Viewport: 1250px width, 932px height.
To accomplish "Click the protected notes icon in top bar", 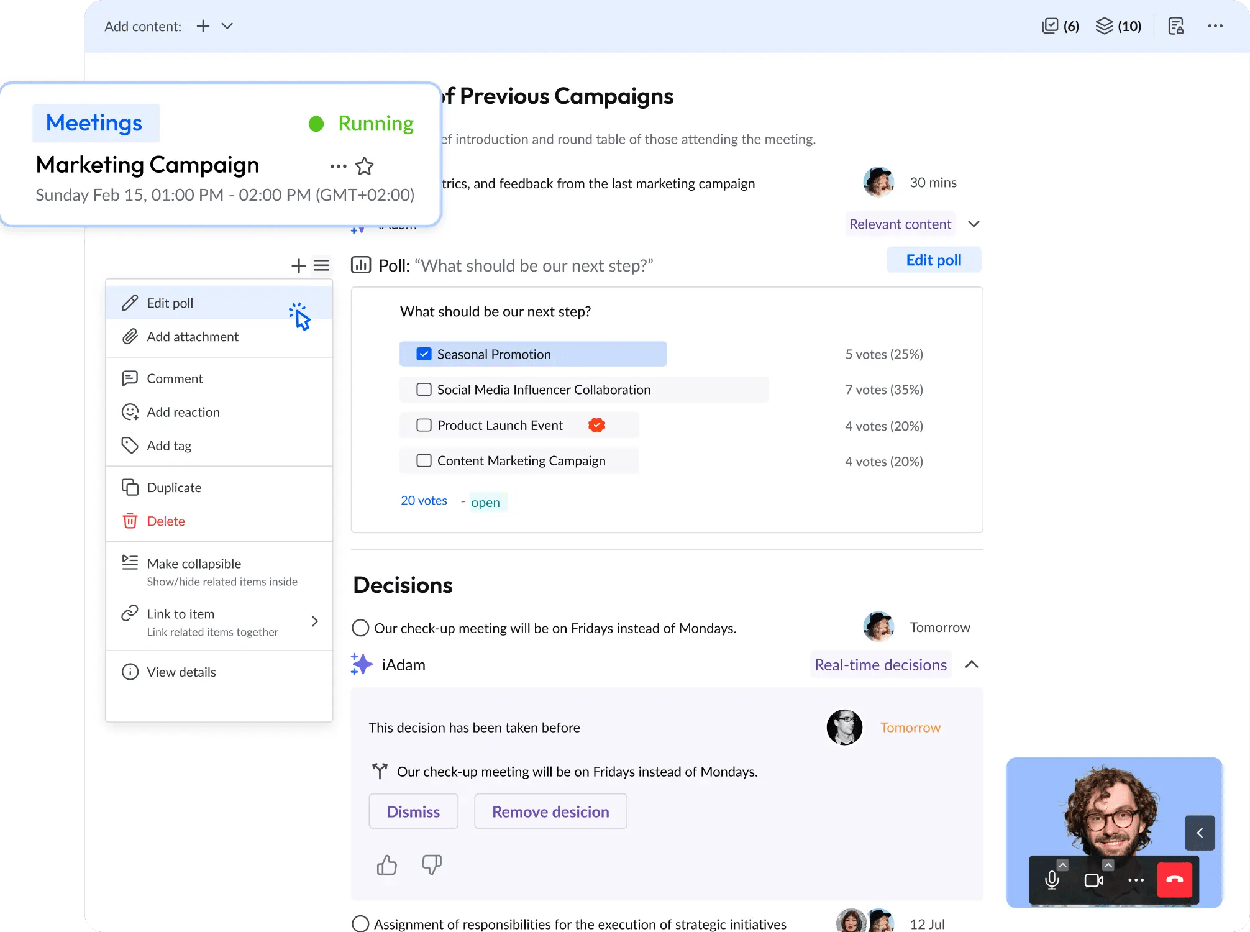I will pyautogui.click(x=1176, y=26).
